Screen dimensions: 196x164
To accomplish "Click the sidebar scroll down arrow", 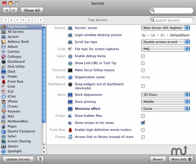I will pyautogui.click(x=44, y=152).
